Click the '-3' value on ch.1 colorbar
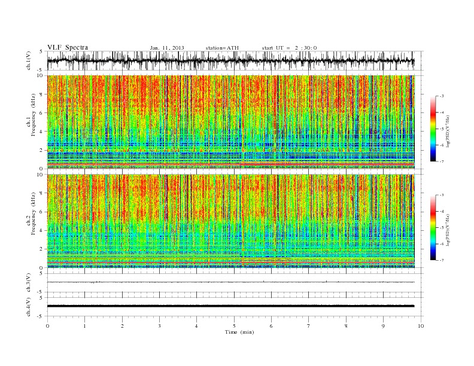Image resolution: width=474 pixels, height=366 pixels. tap(441, 96)
